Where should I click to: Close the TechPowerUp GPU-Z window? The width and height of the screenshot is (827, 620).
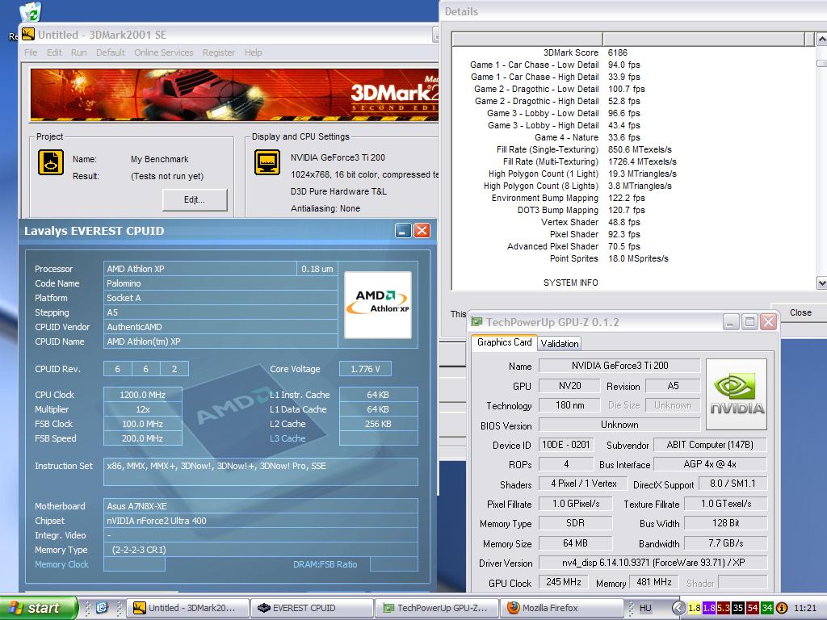point(769,321)
